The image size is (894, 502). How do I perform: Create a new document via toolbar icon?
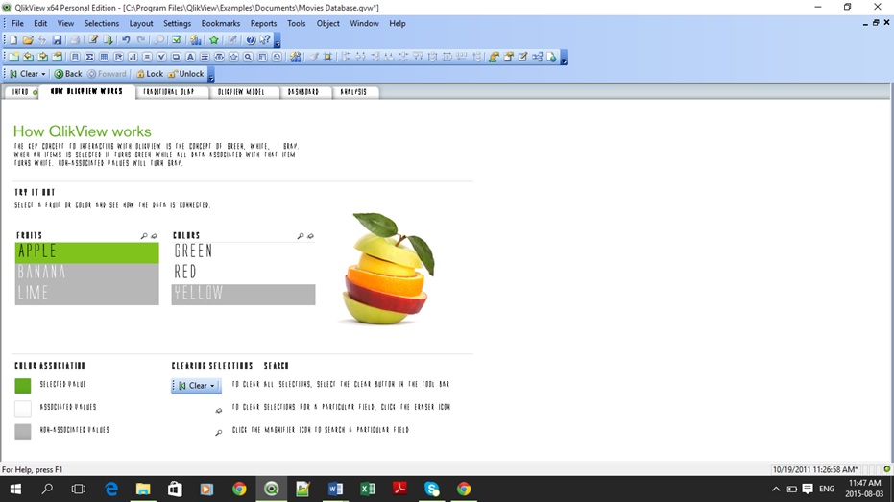pos(13,40)
